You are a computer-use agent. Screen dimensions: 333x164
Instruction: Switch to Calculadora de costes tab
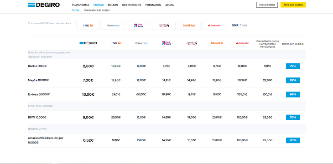[97, 10]
